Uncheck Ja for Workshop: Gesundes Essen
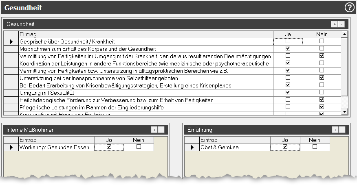This screenshot has height=185, width=357. 109,147
